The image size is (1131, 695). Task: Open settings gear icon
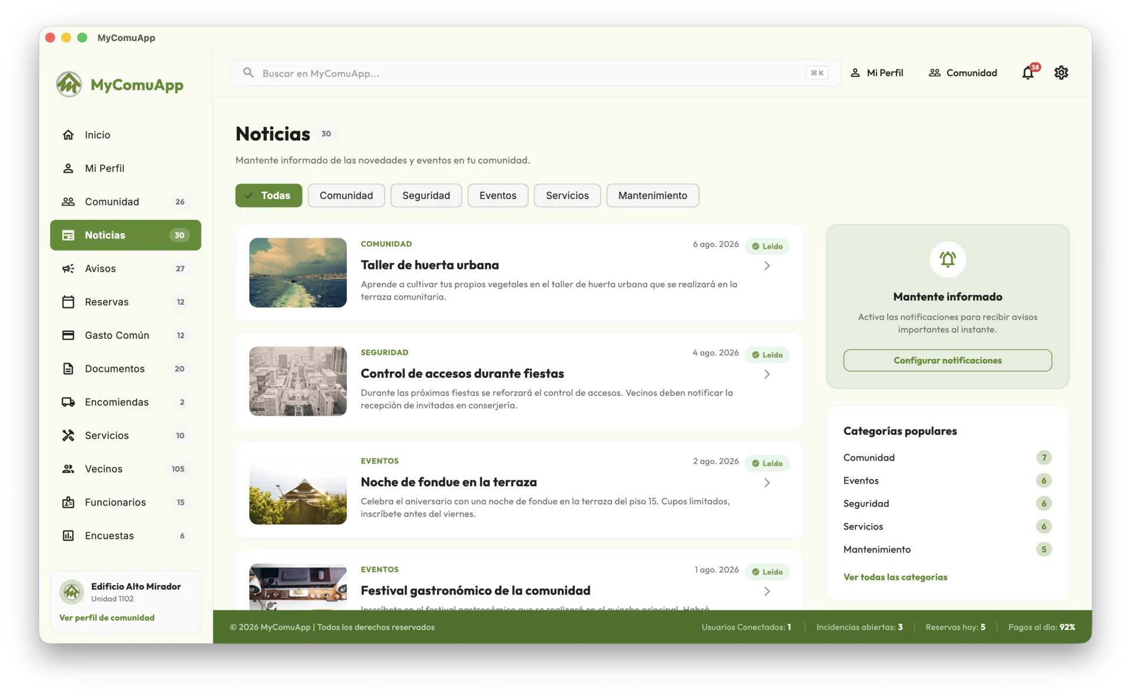[1061, 72]
